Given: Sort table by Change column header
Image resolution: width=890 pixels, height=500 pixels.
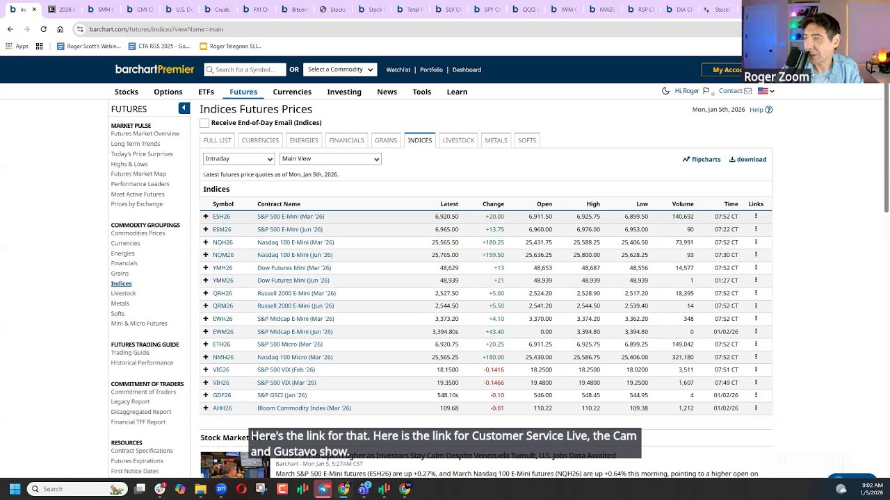Looking at the screenshot, I should click(493, 204).
